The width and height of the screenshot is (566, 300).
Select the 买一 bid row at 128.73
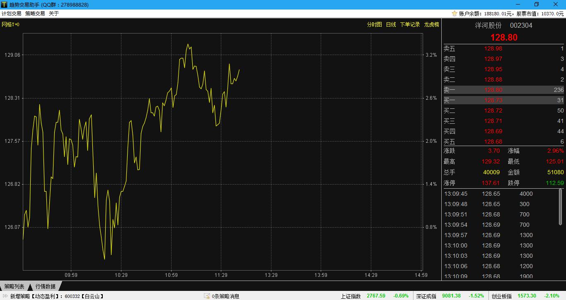503,100
